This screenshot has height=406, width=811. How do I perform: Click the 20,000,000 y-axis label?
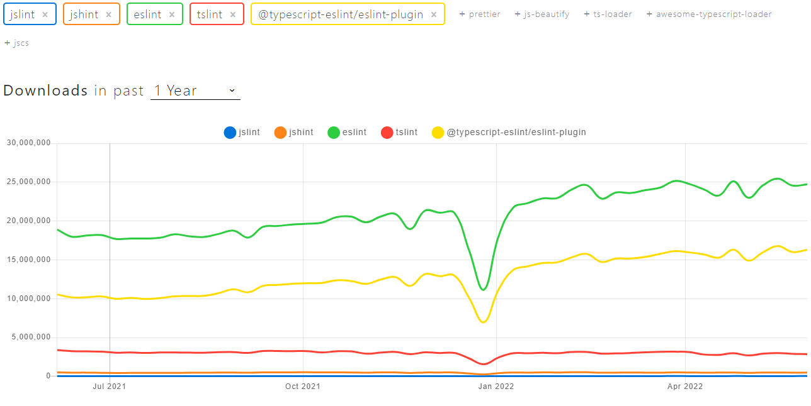click(28, 221)
